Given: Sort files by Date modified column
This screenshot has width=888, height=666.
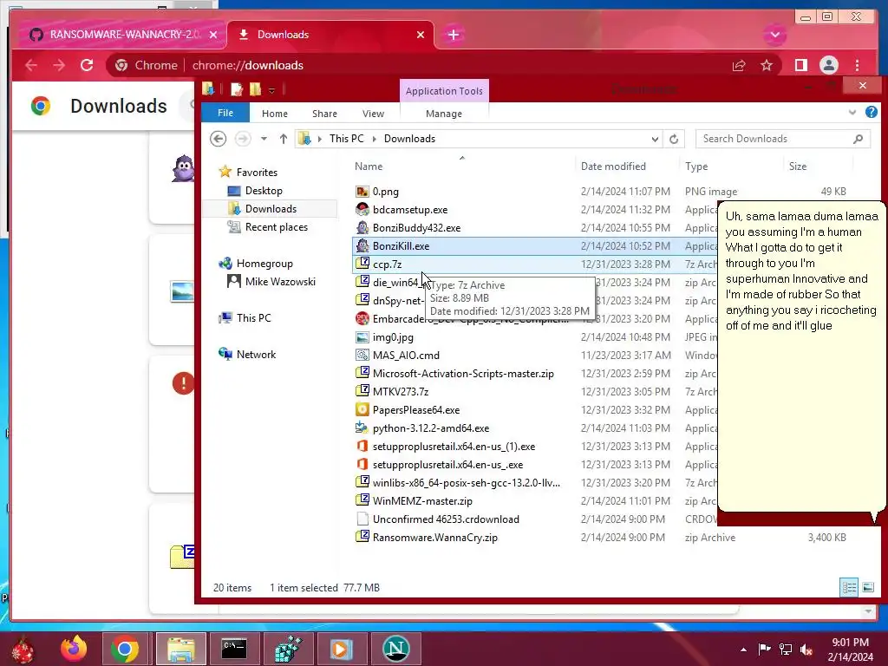Looking at the screenshot, I should (x=613, y=166).
